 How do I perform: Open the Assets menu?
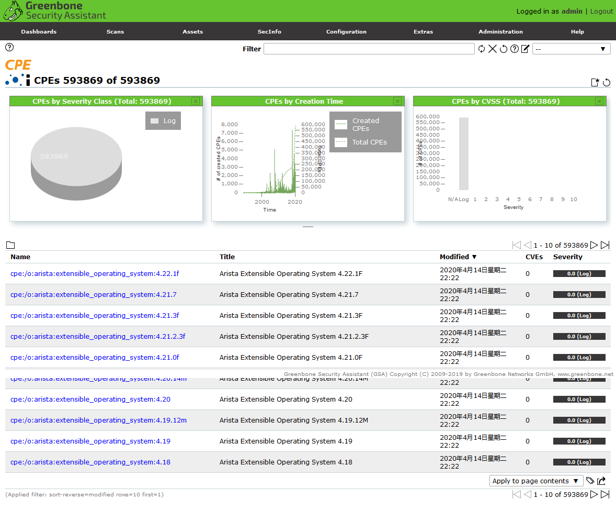tap(192, 31)
